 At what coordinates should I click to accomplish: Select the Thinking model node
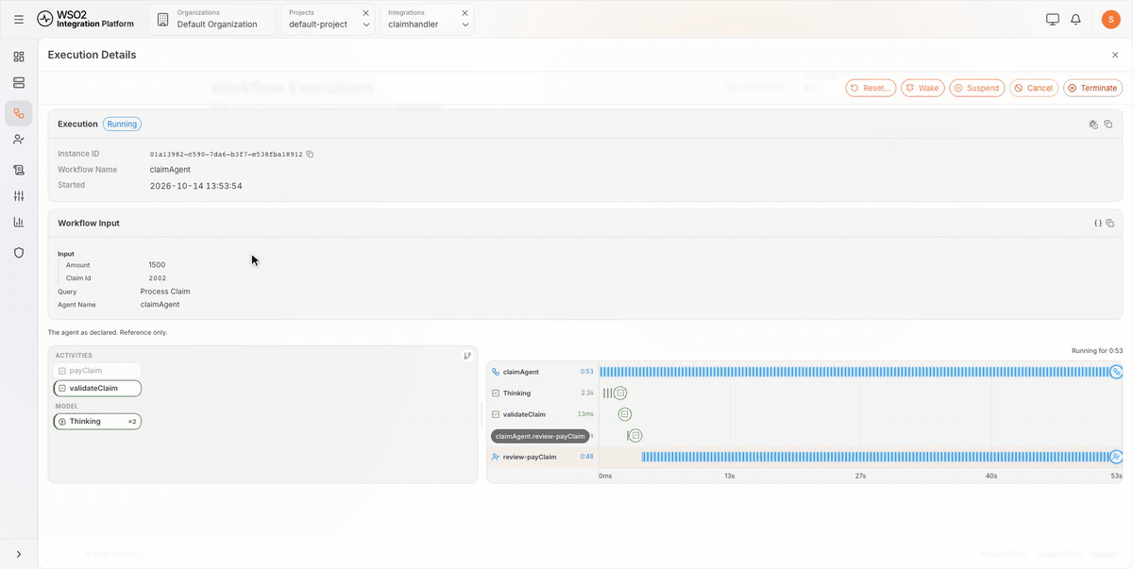click(97, 422)
